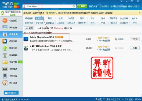
Task: Click 已安装 button for Adobe Photoshop CS5.1
Action: click(x=135, y=39)
